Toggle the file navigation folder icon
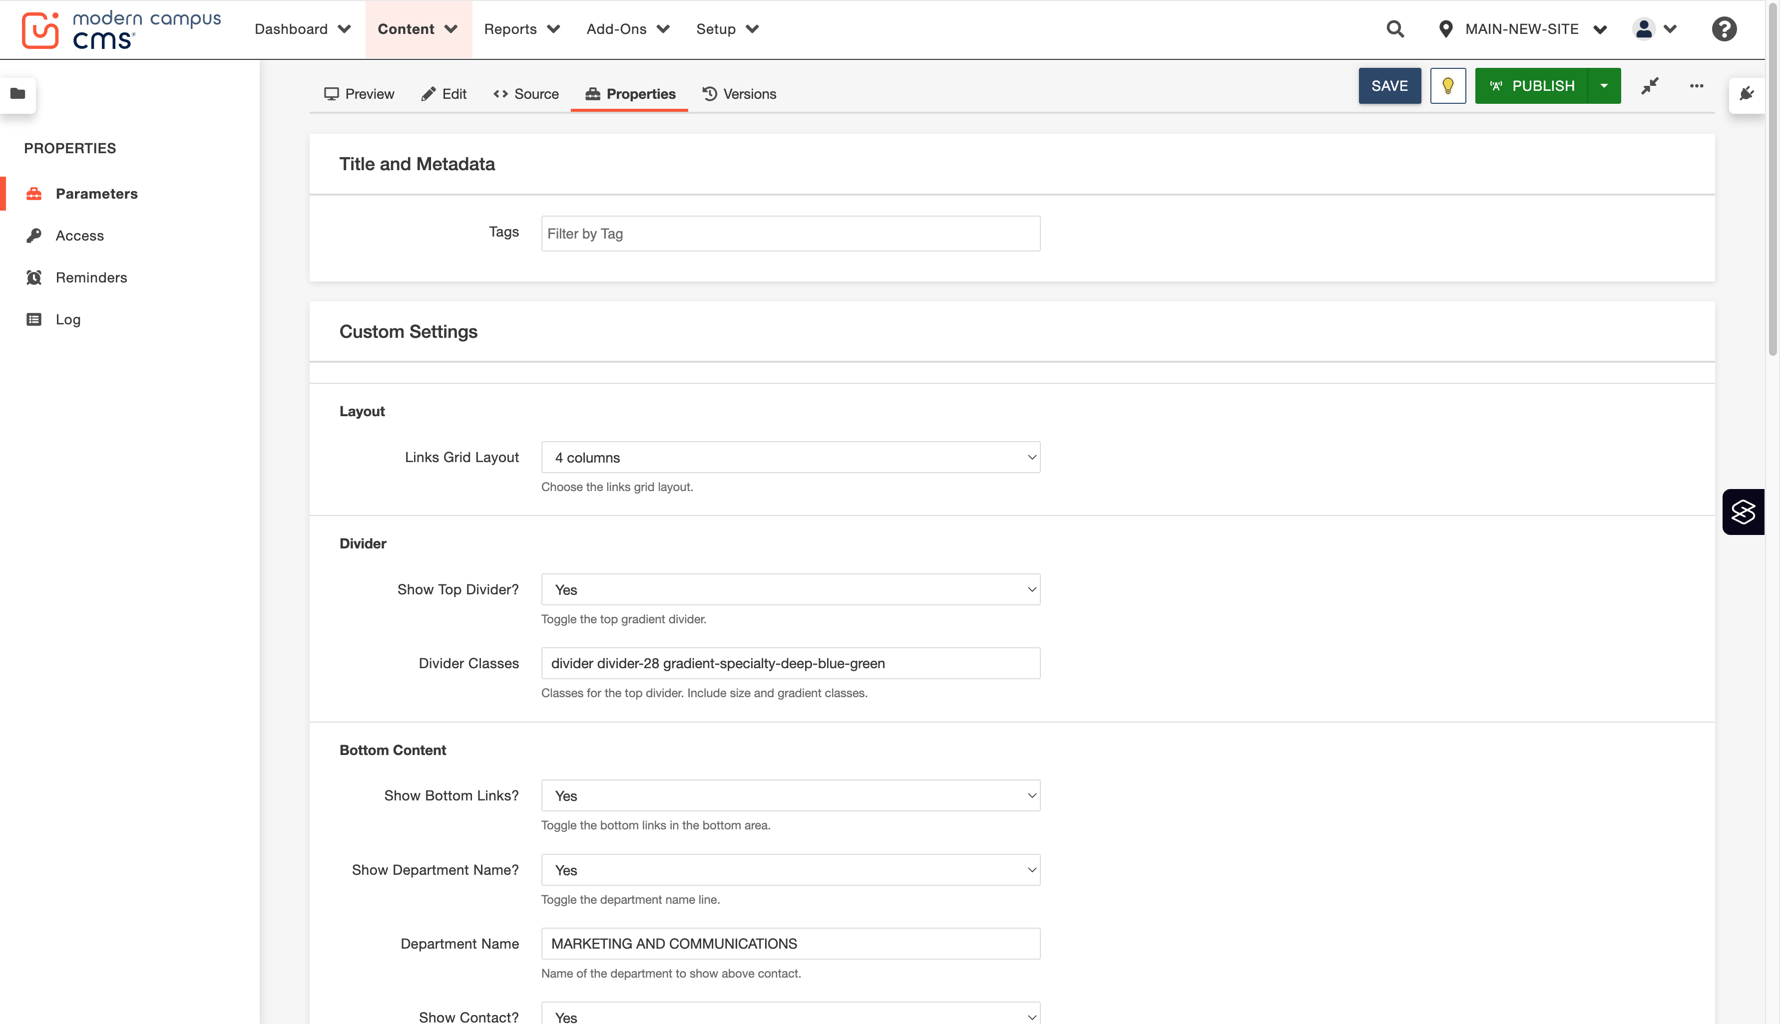Viewport: 1780px width, 1024px height. [x=18, y=93]
